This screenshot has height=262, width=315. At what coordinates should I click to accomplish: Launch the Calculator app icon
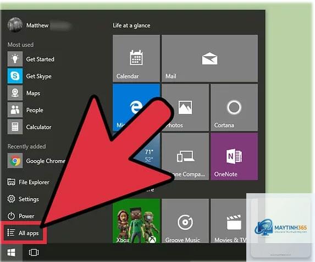[15, 127]
